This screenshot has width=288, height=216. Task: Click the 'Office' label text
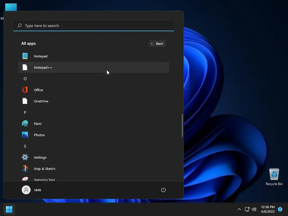[39, 90]
